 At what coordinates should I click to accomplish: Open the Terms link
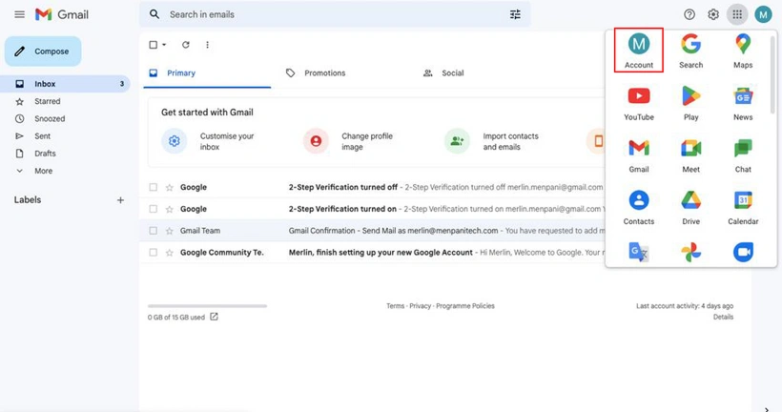[x=395, y=306]
